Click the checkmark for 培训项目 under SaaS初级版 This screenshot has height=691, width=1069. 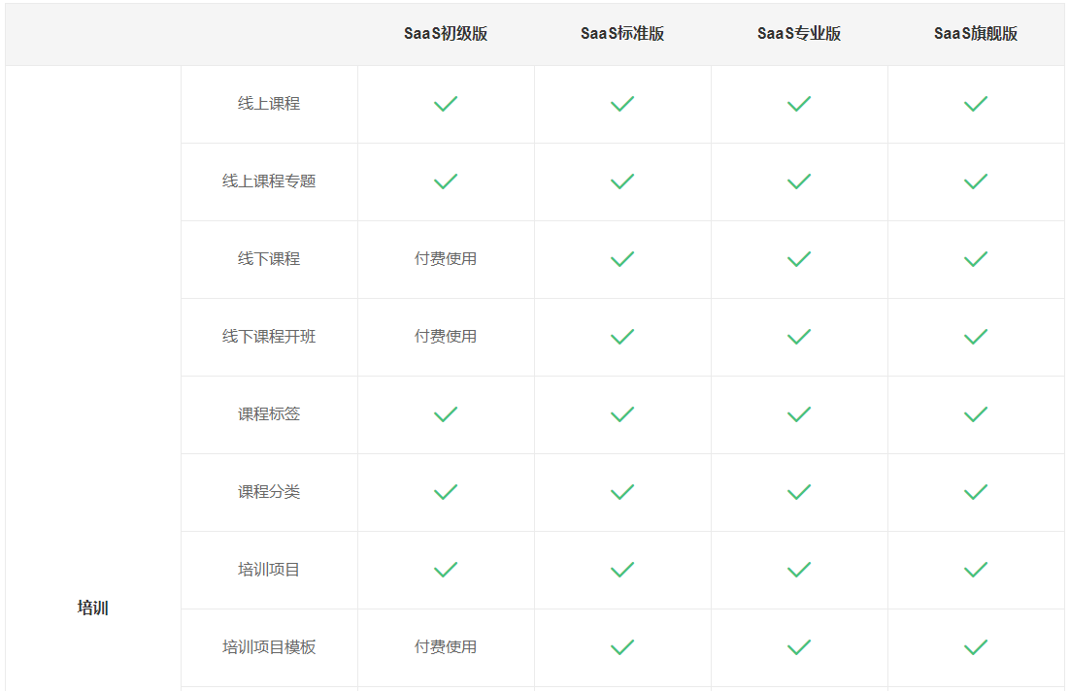tap(446, 570)
